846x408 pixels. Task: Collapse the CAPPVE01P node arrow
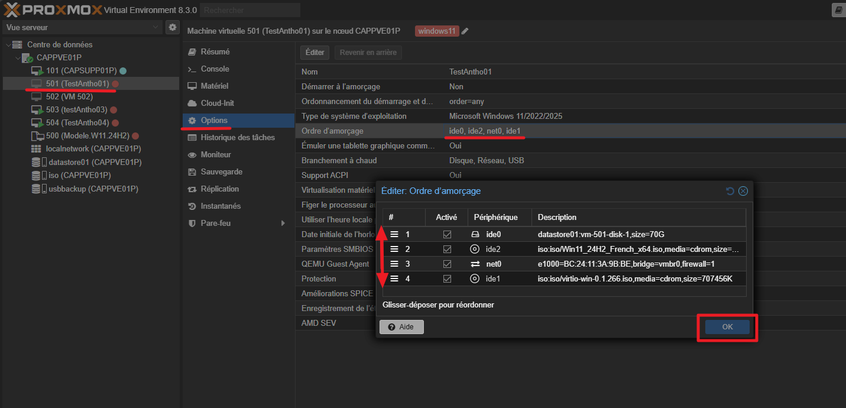click(x=18, y=58)
